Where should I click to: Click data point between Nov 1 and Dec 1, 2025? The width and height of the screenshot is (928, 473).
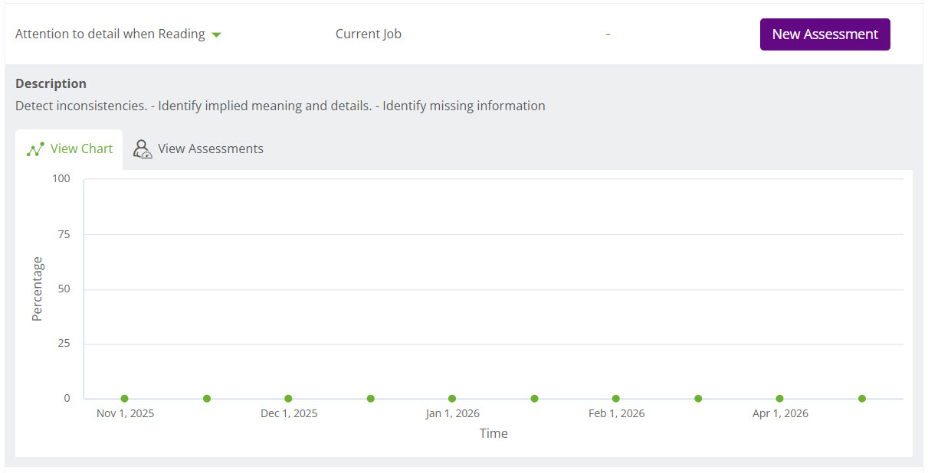[x=207, y=399]
